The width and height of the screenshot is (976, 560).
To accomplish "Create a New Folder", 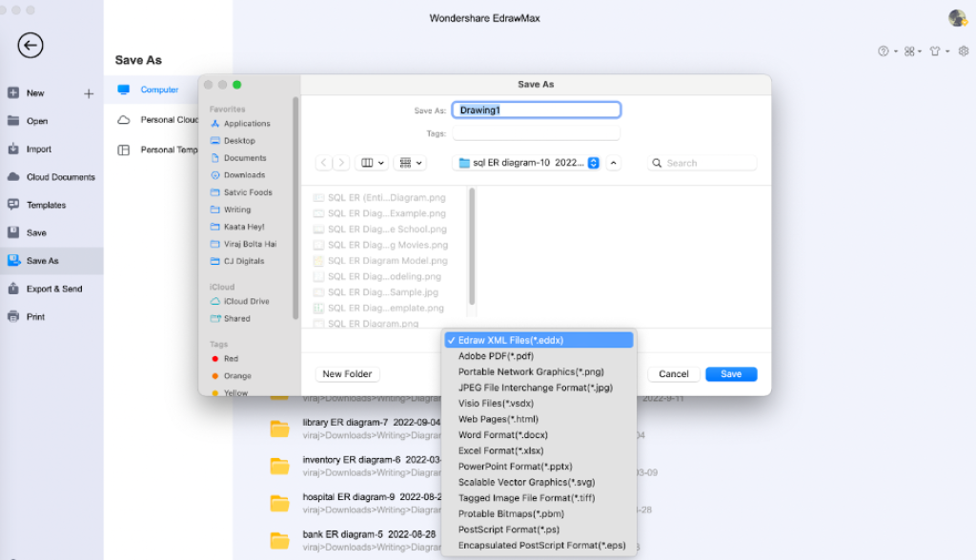I will (347, 374).
